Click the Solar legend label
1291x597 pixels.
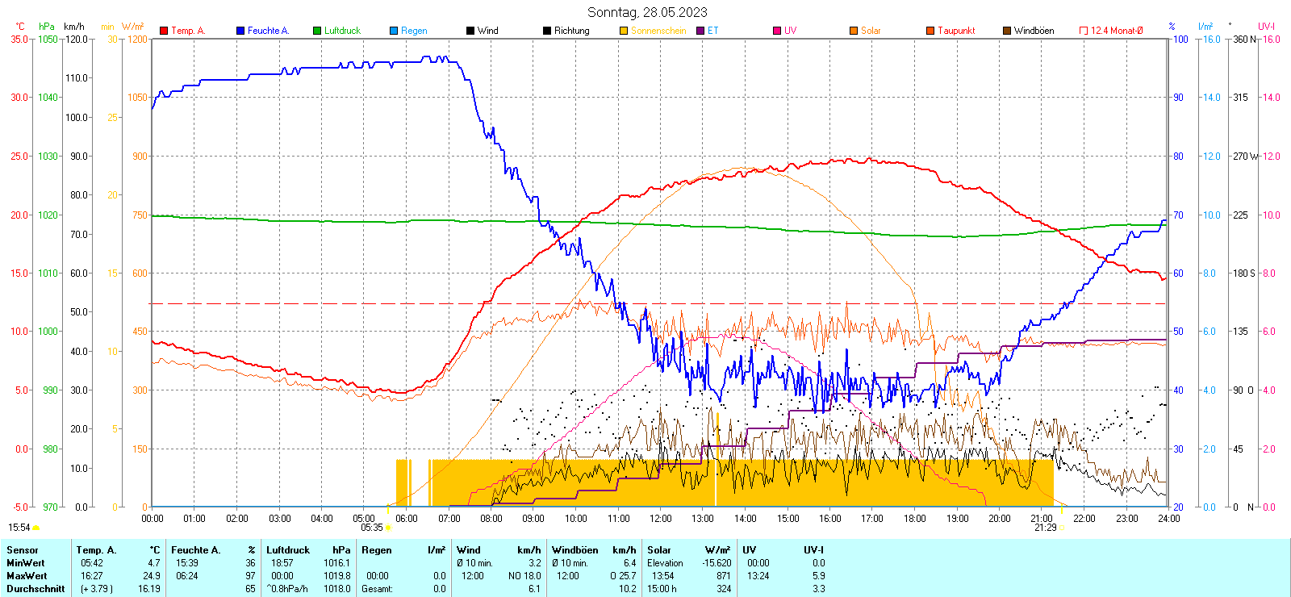(x=871, y=31)
